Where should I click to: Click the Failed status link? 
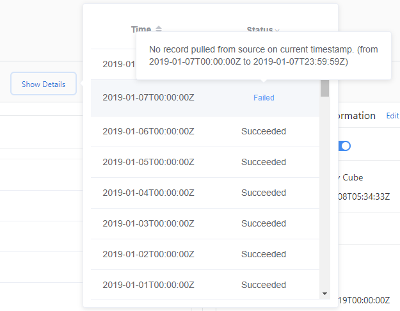pos(264,98)
